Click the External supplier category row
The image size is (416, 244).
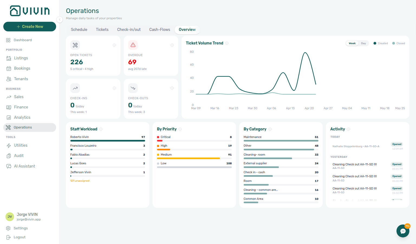pyautogui.click(x=281, y=165)
